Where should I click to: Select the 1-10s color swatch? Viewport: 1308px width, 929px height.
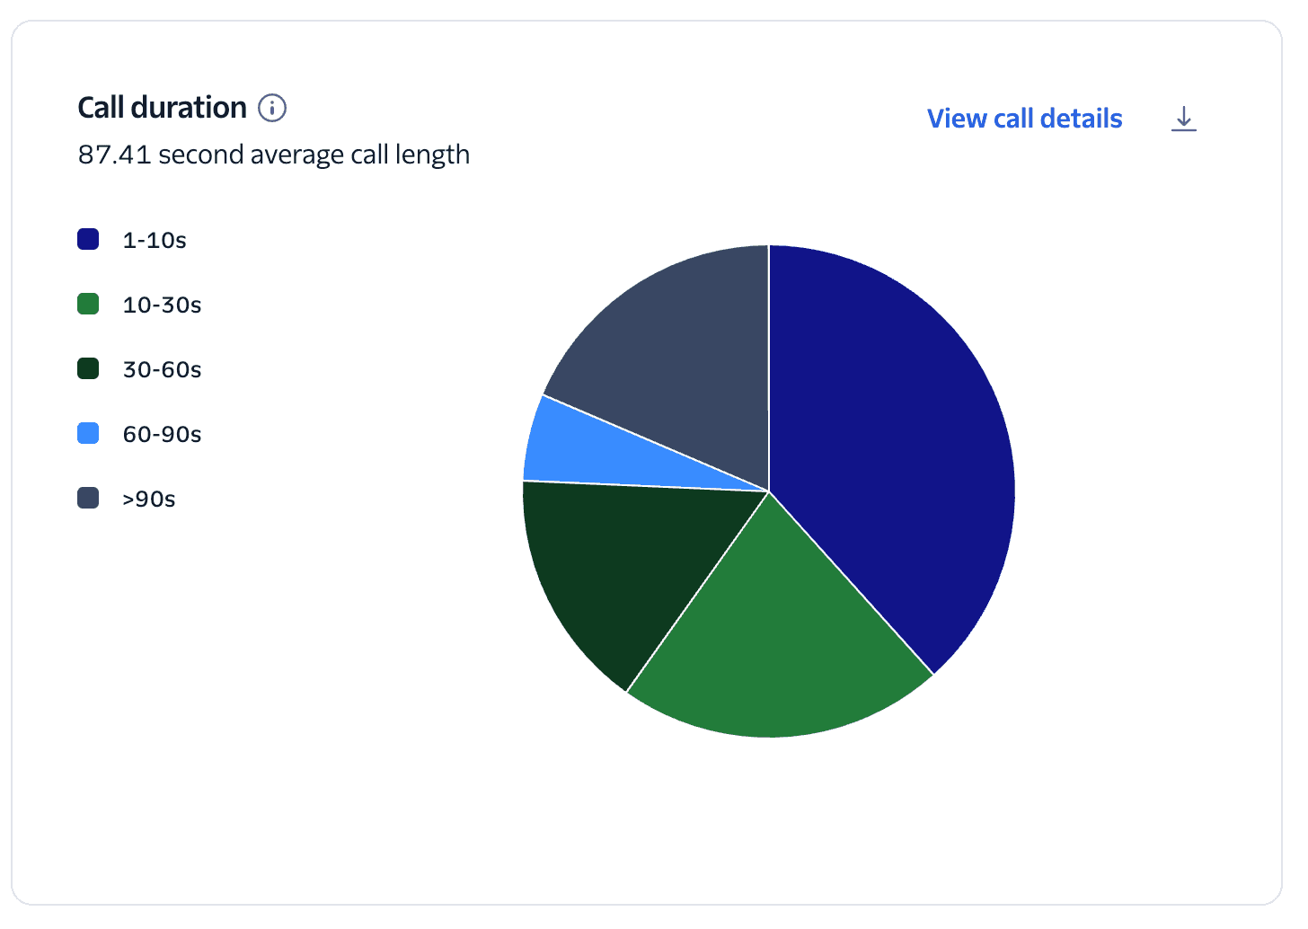pos(87,239)
